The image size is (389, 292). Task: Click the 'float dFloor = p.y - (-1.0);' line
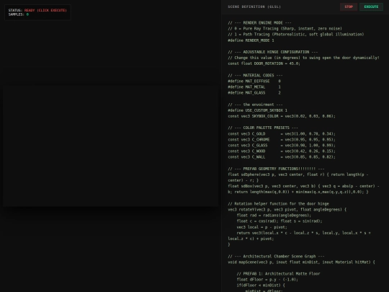pos(267,280)
